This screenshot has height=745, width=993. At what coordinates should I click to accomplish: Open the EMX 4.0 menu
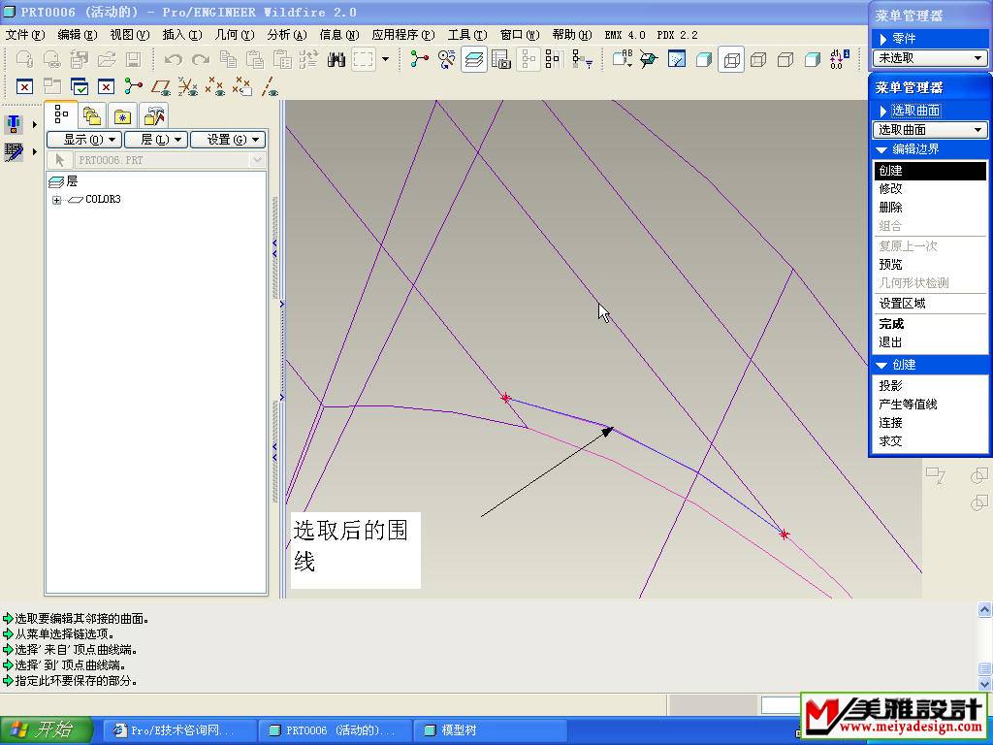pyautogui.click(x=625, y=35)
